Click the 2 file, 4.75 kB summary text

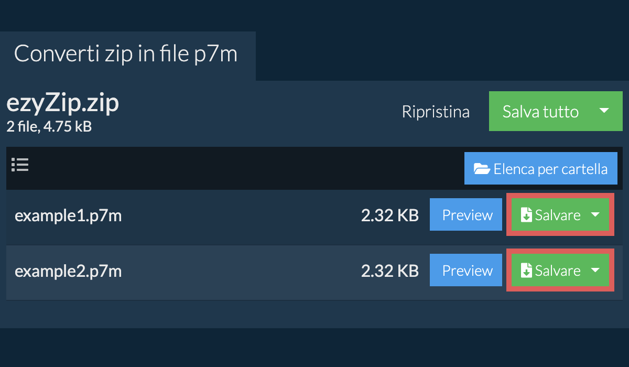click(49, 126)
